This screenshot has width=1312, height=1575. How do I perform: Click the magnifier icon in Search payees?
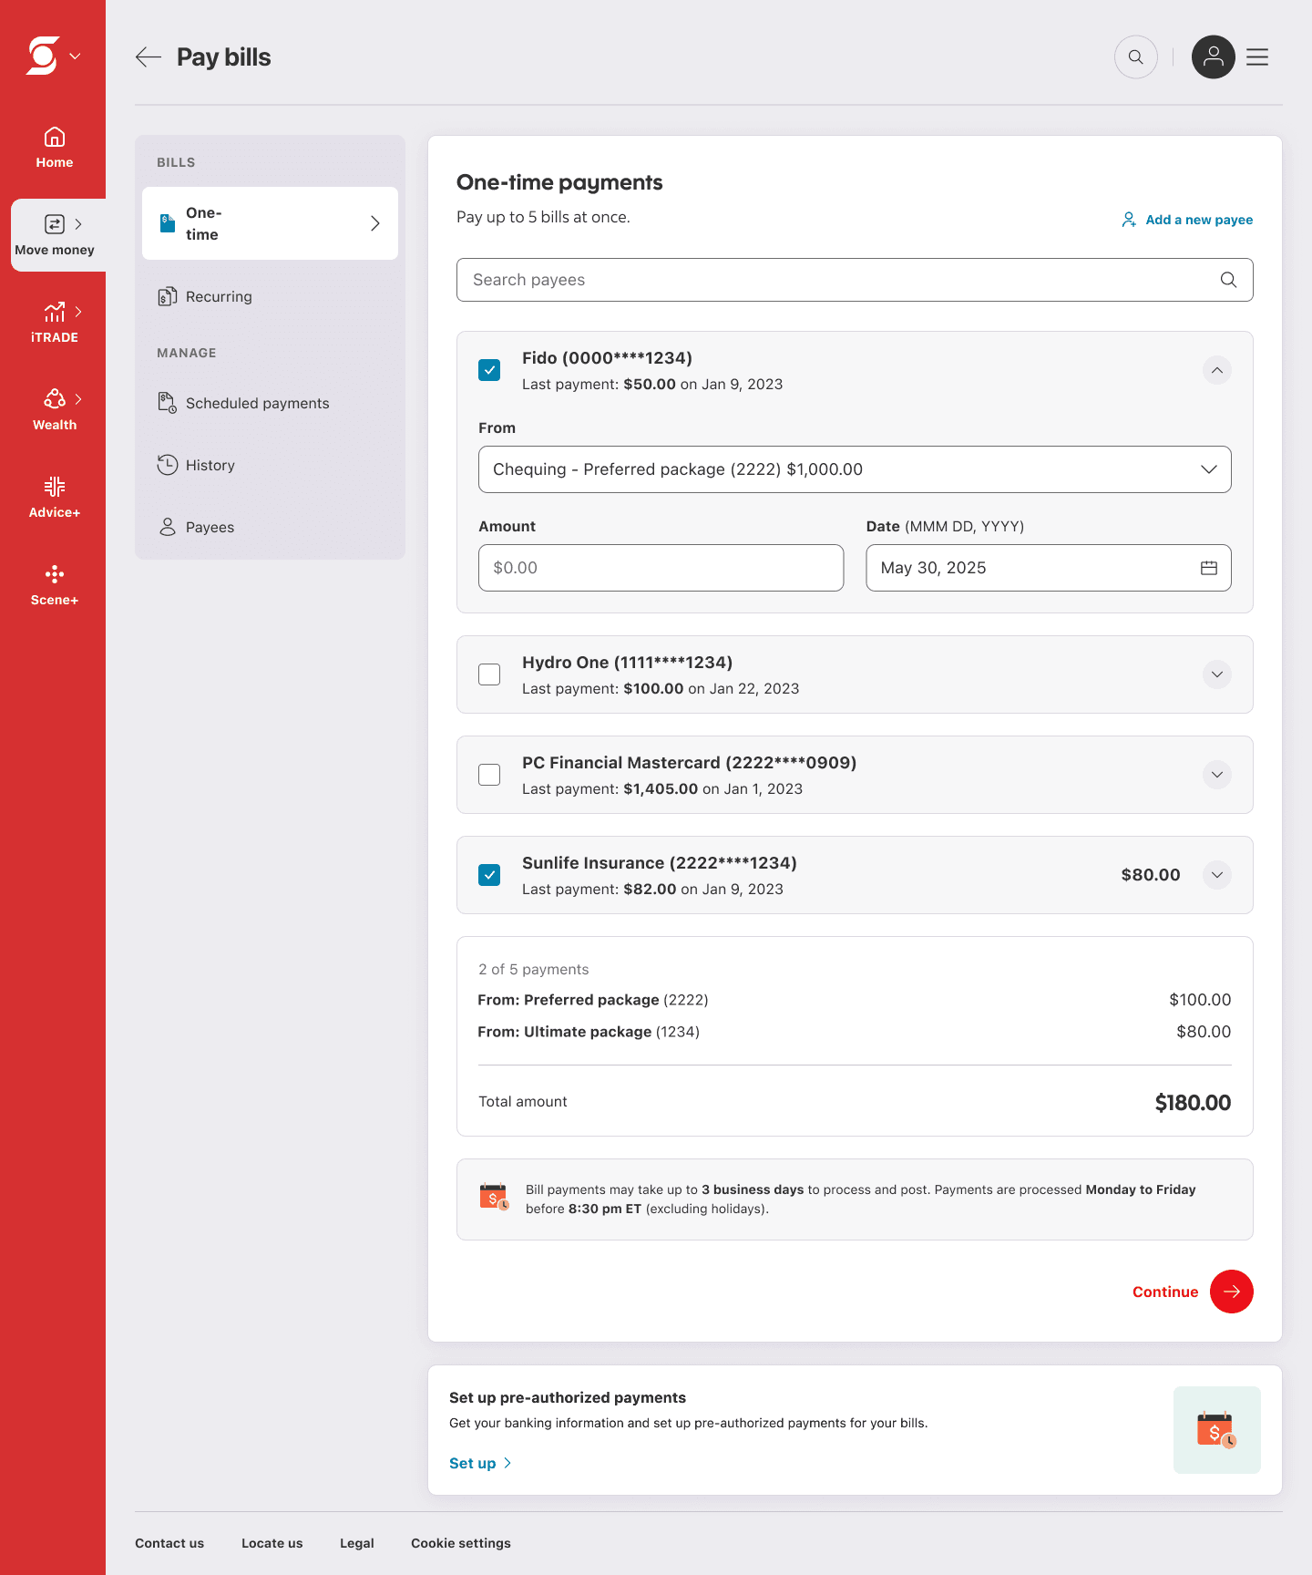point(1228,280)
